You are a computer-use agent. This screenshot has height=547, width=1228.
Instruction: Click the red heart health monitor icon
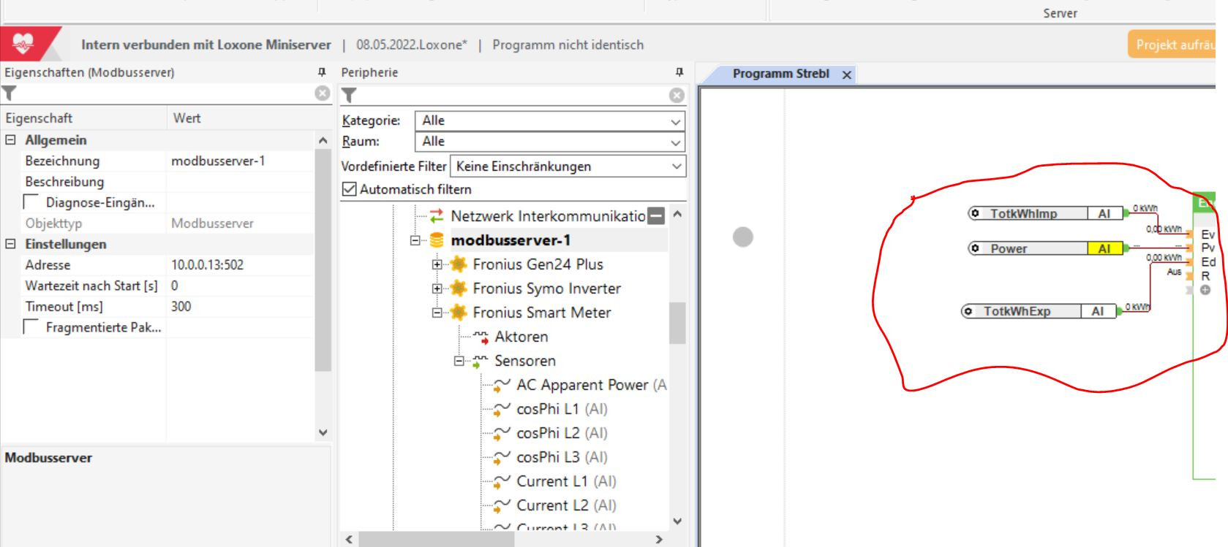(23, 44)
